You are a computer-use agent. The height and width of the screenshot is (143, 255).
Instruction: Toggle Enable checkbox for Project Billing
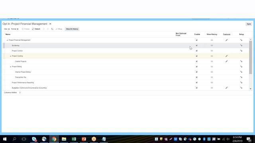click(x=196, y=67)
